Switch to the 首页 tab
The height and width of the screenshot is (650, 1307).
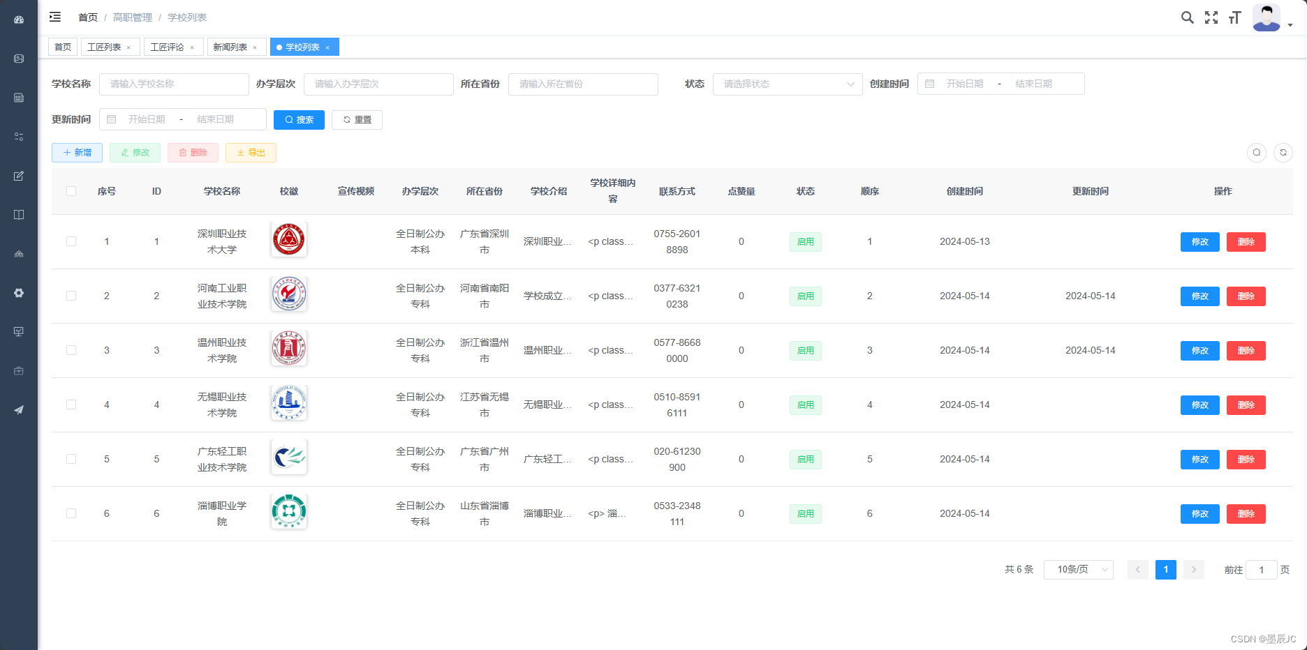pyautogui.click(x=63, y=47)
